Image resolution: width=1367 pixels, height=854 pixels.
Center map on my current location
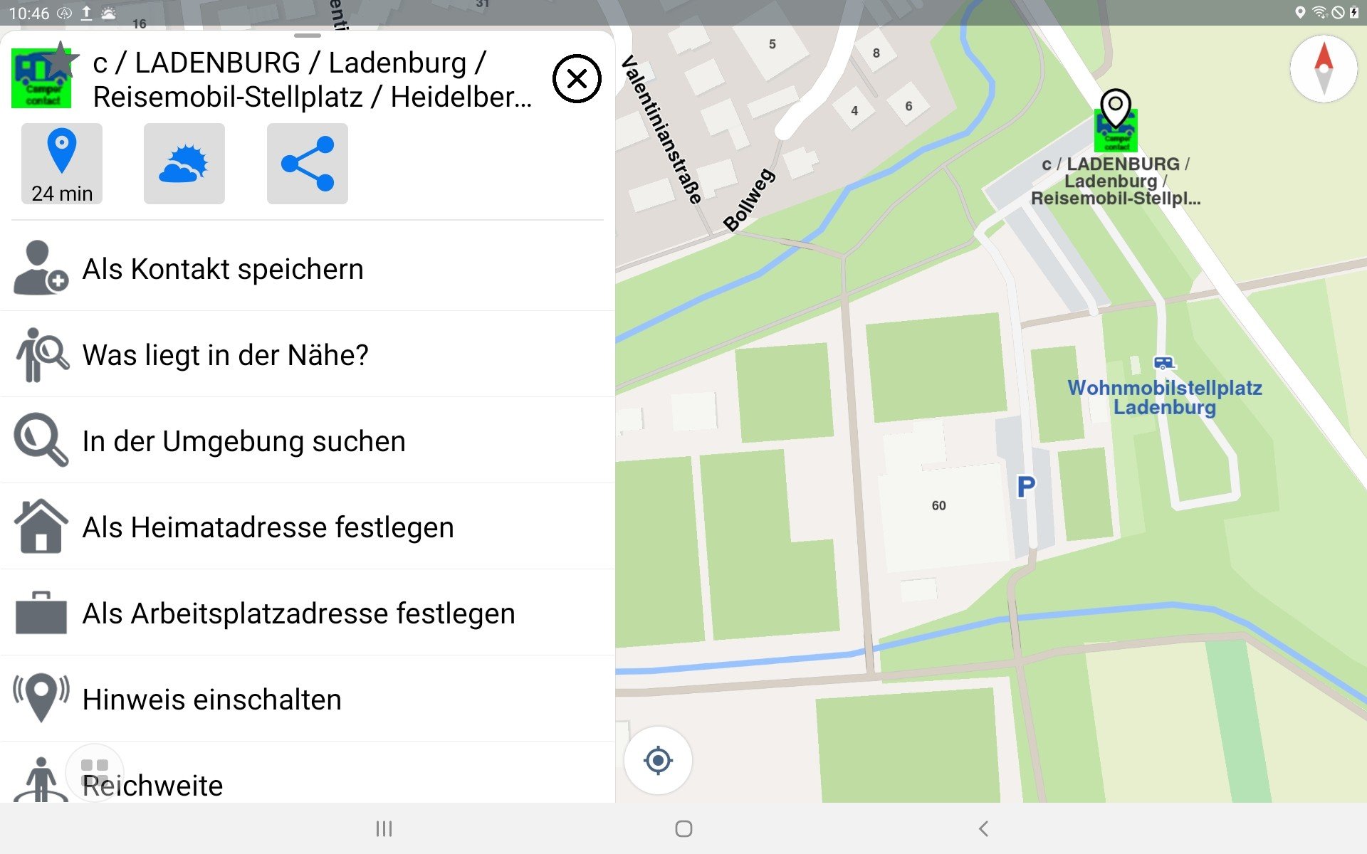pos(658,760)
